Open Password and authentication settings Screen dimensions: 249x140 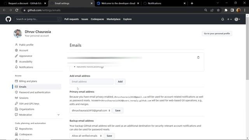click(35, 93)
